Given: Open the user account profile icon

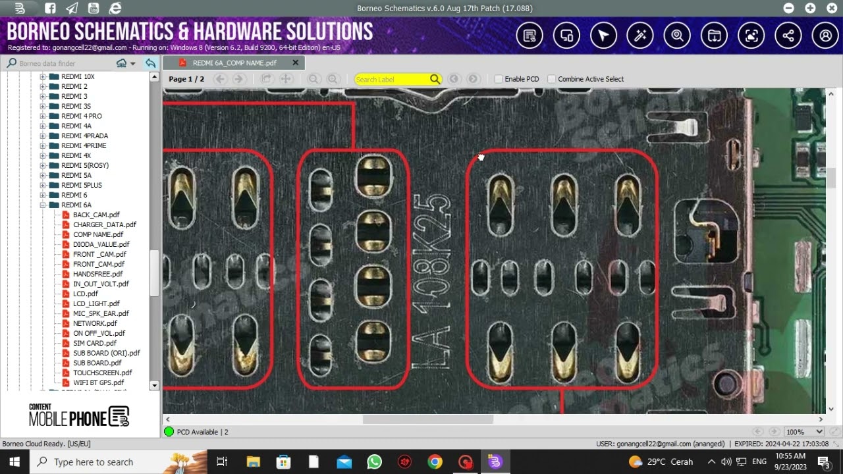Looking at the screenshot, I should [x=825, y=36].
